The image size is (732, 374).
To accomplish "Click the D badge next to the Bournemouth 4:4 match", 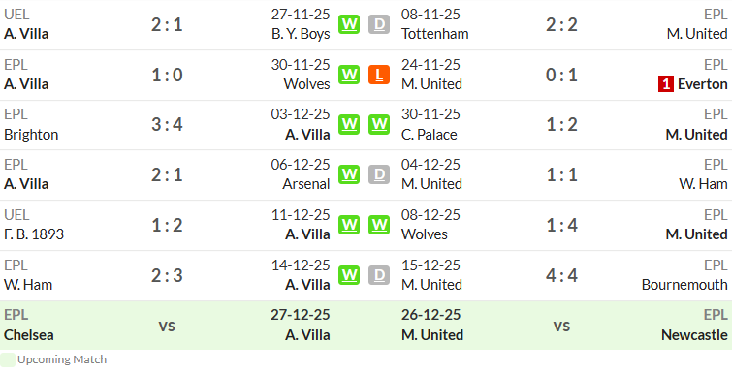I will (x=379, y=275).
